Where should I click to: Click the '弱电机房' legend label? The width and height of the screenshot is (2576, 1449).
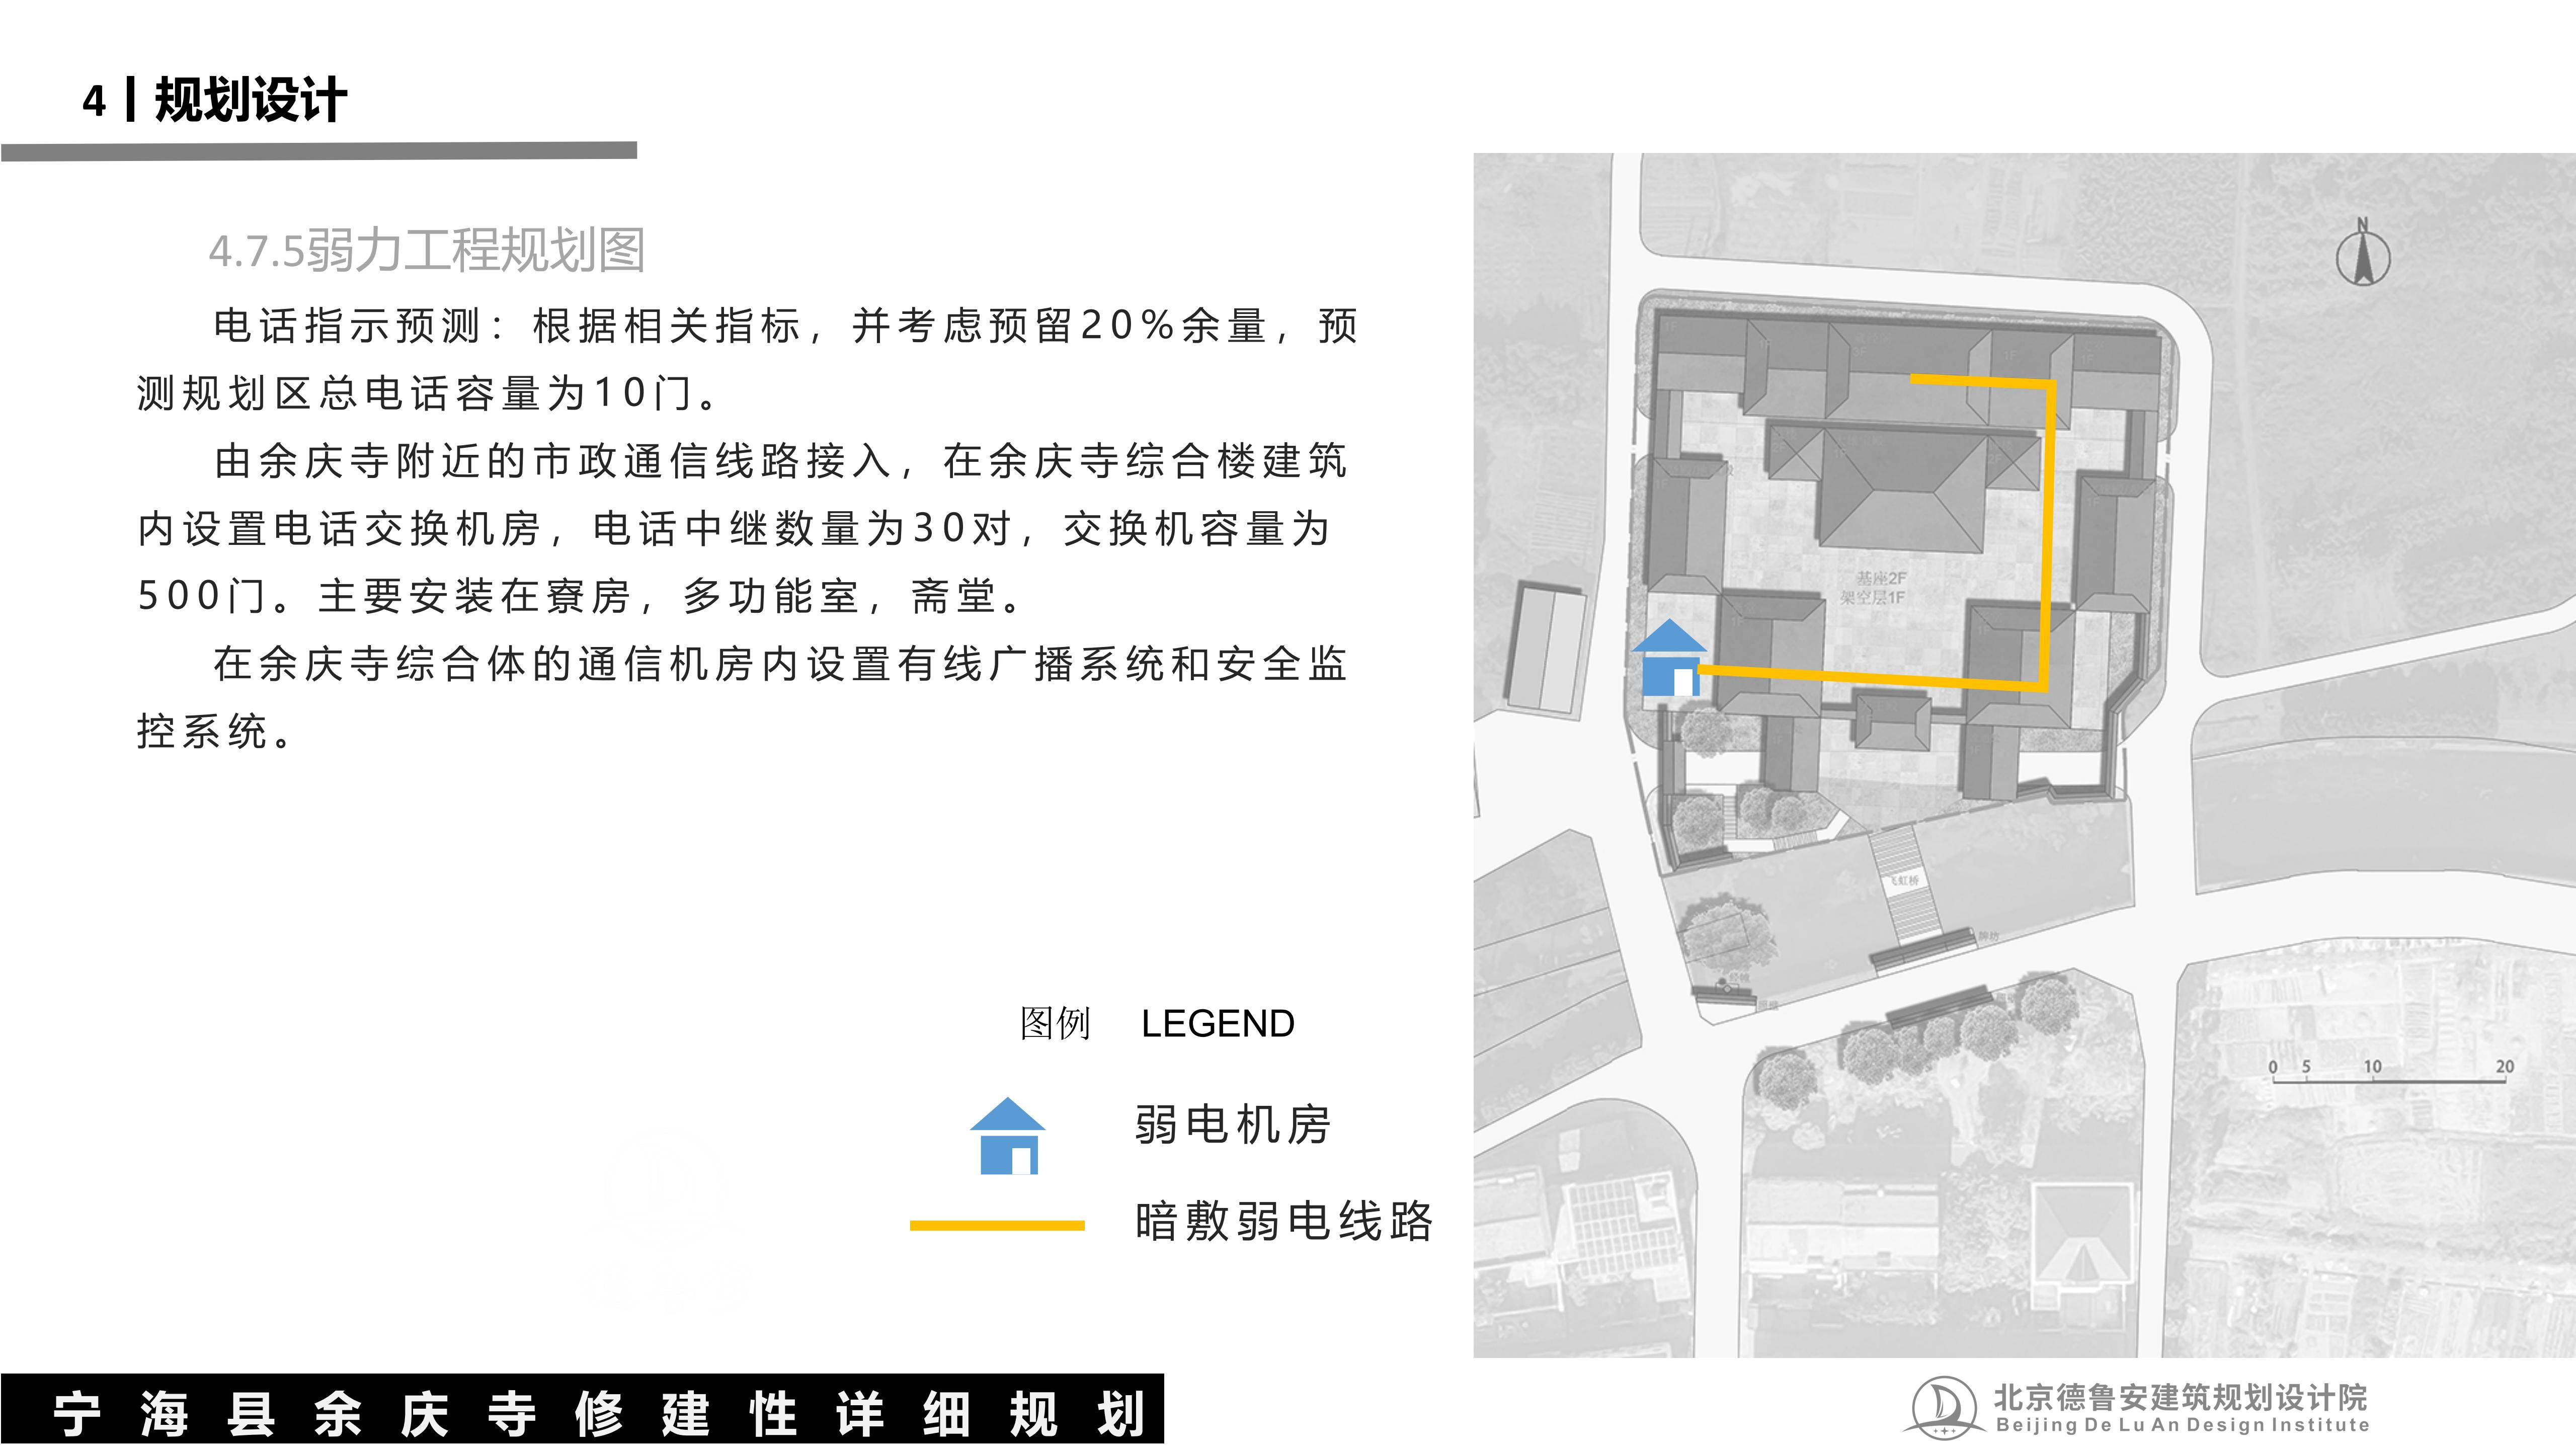[1232, 1124]
